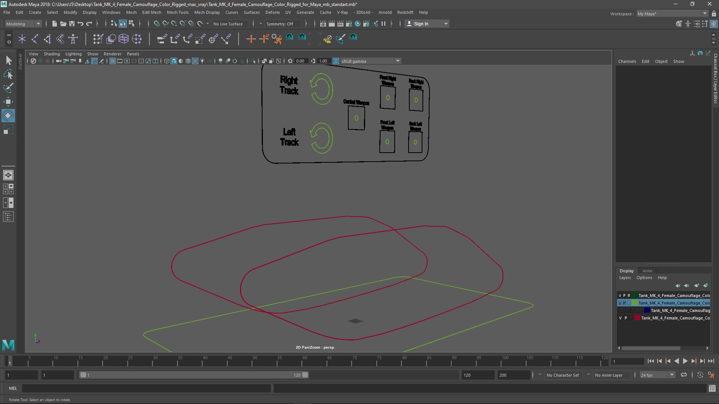This screenshot has width=719, height=404.
Task: Open the Render View clapperboard icon
Action: click(x=323, y=24)
